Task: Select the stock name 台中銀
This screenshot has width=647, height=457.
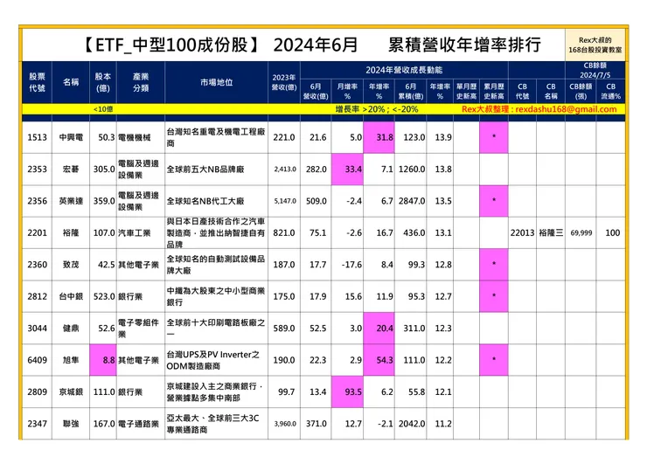Action: pos(71,296)
